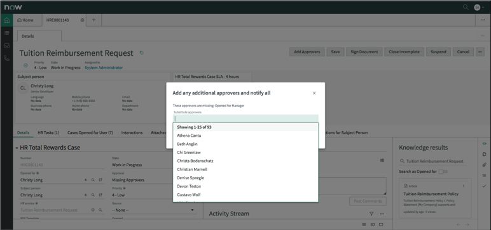Switch to full width layout icon
The height and width of the screenshot is (230, 491).
[381, 224]
